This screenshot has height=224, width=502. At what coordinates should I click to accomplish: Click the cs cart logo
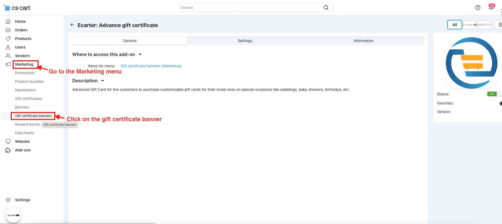coord(17,8)
